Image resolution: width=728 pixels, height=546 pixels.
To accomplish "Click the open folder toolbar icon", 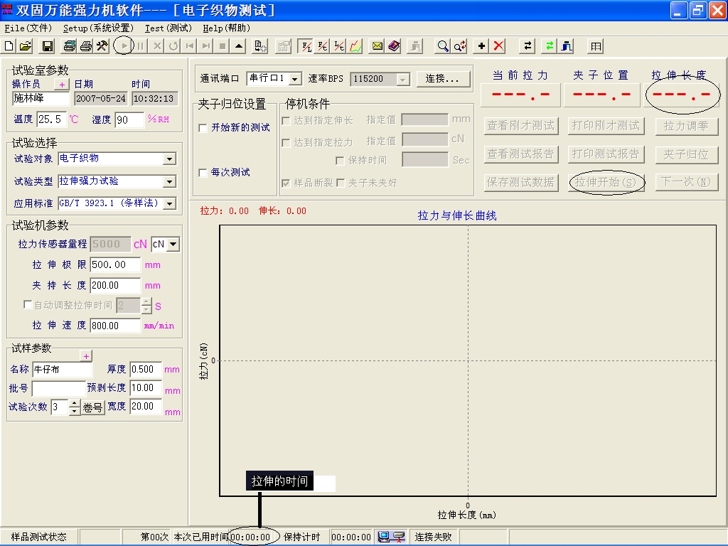I will [25, 46].
